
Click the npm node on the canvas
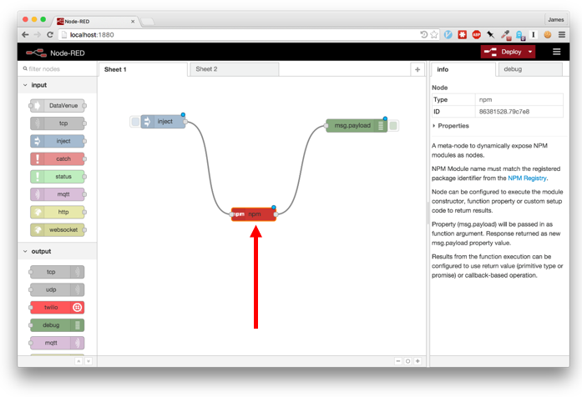click(254, 214)
